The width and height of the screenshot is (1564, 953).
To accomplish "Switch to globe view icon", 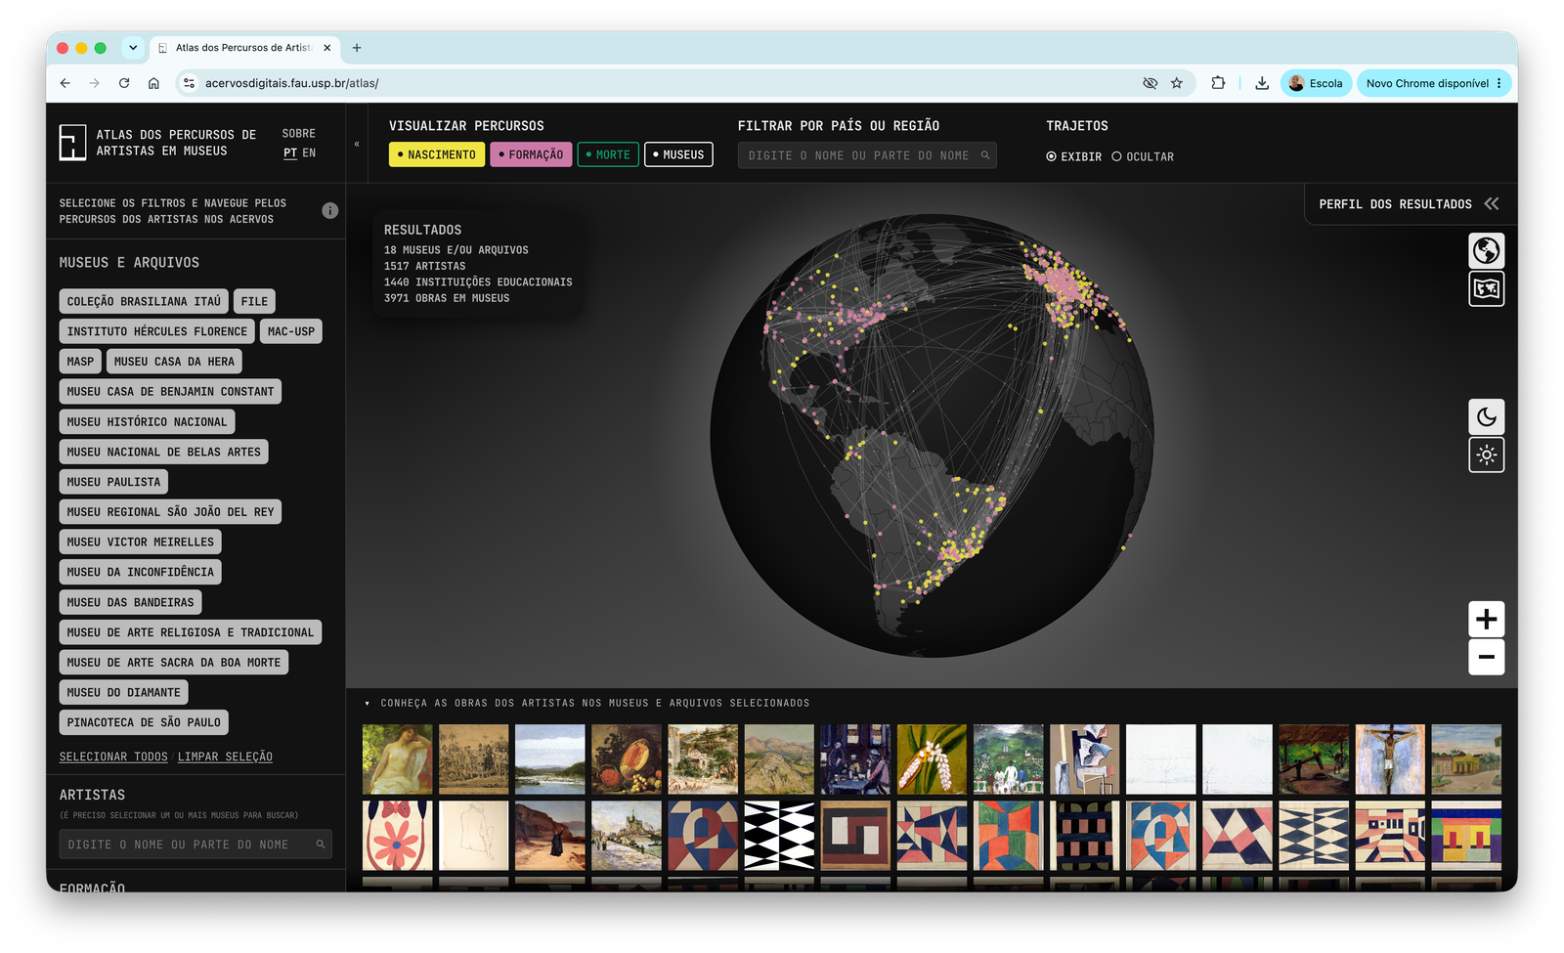I will 1486,251.
